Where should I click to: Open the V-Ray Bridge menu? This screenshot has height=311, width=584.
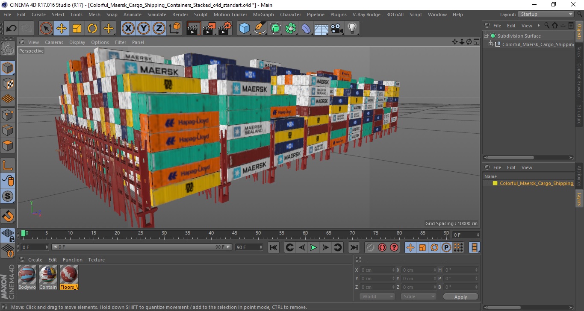click(366, 15)
